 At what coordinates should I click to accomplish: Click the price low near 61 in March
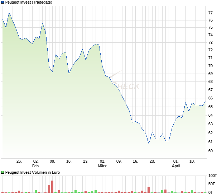tap(149, 144)
